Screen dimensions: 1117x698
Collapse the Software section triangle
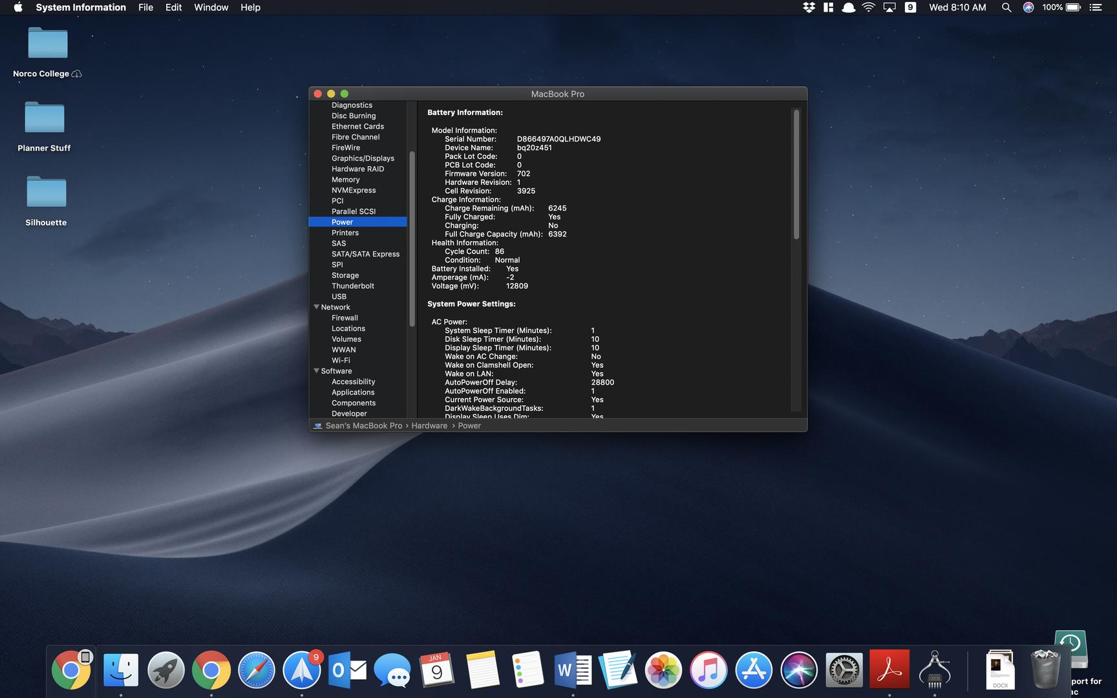(317, 371)
